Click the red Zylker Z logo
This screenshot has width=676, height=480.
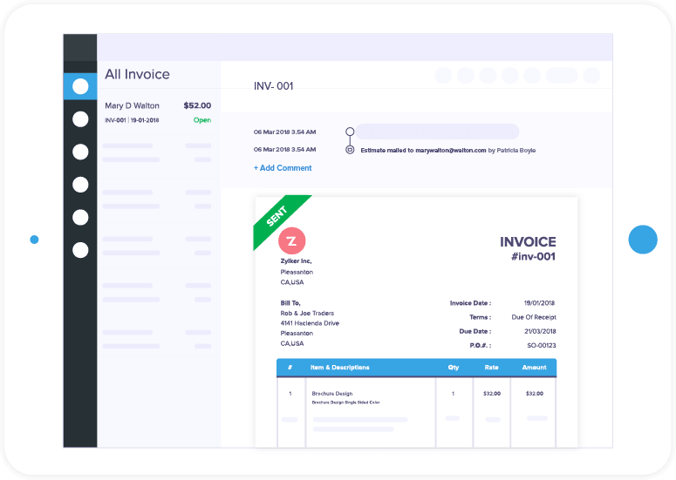tap(292, 240)
